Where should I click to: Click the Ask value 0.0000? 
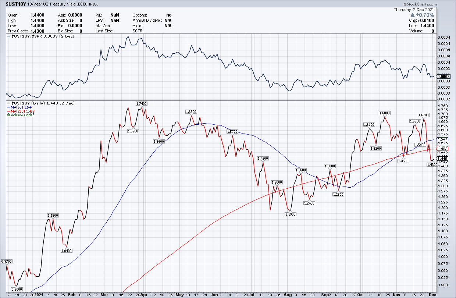point(76,15)
